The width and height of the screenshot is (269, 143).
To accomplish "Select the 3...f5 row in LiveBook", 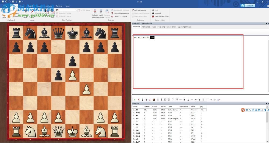I will coord(169,116).
